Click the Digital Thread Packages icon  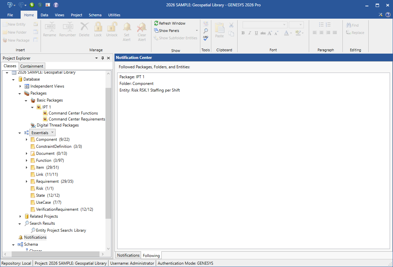(33, 126)
